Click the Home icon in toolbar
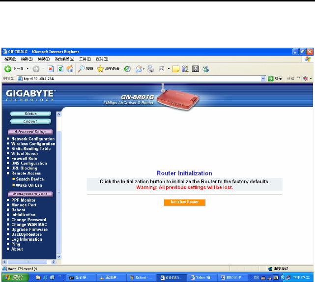Image resolution: width=315 pixels, height=282 pixels. click(x=70, y=69)
